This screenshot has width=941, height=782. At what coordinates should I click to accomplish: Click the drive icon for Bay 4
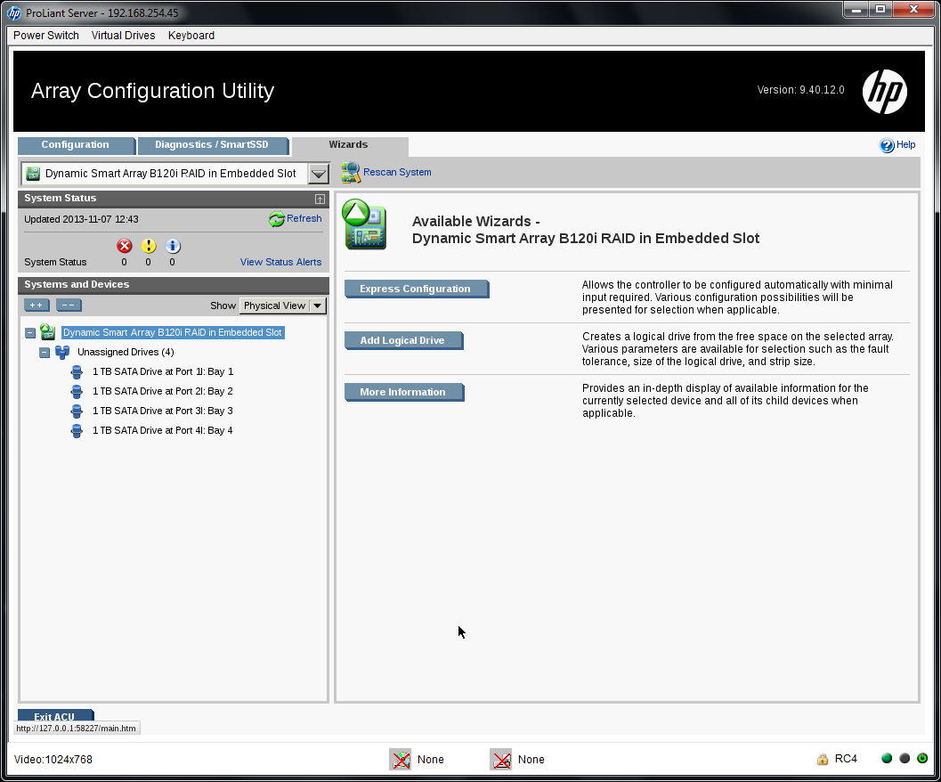77,431
